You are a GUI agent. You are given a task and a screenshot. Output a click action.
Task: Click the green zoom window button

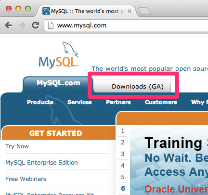pyautogui.click(x=28, y=8)
